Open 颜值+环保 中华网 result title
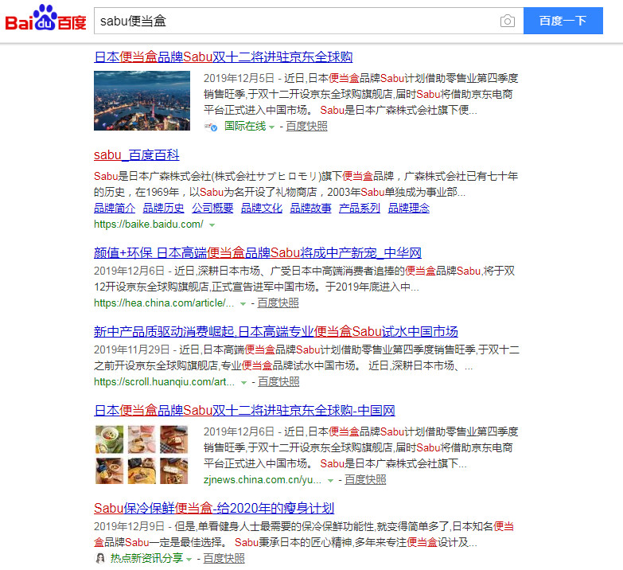This screenshot has height=570, width=623. pyautogui.click(x=258, y=253)
